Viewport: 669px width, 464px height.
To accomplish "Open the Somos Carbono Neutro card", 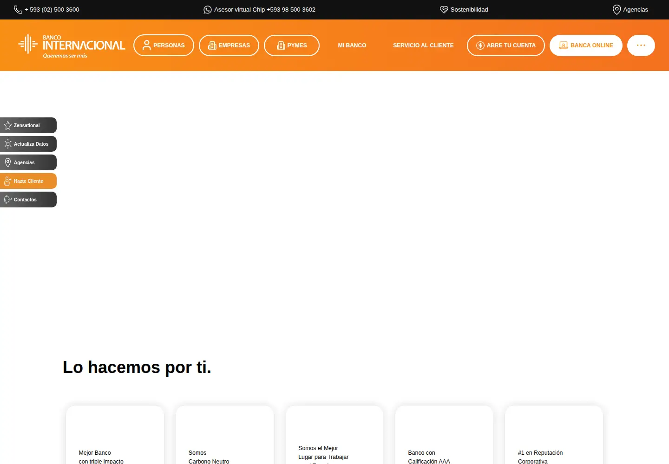I will 225,435.
